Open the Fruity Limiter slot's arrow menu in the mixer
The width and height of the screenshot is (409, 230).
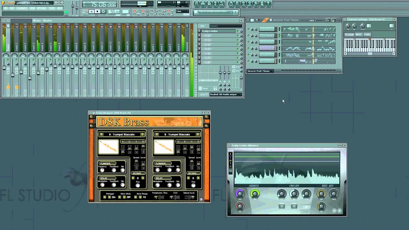[199, 31]
